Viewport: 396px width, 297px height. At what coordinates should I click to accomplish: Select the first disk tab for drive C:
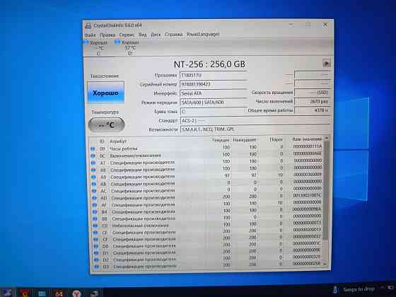(x=96, y=48)
